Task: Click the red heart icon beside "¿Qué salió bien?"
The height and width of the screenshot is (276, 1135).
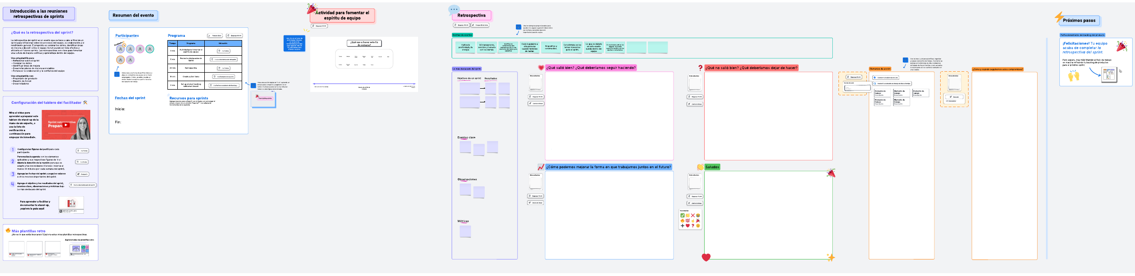Action: click(x=541, y=67)
